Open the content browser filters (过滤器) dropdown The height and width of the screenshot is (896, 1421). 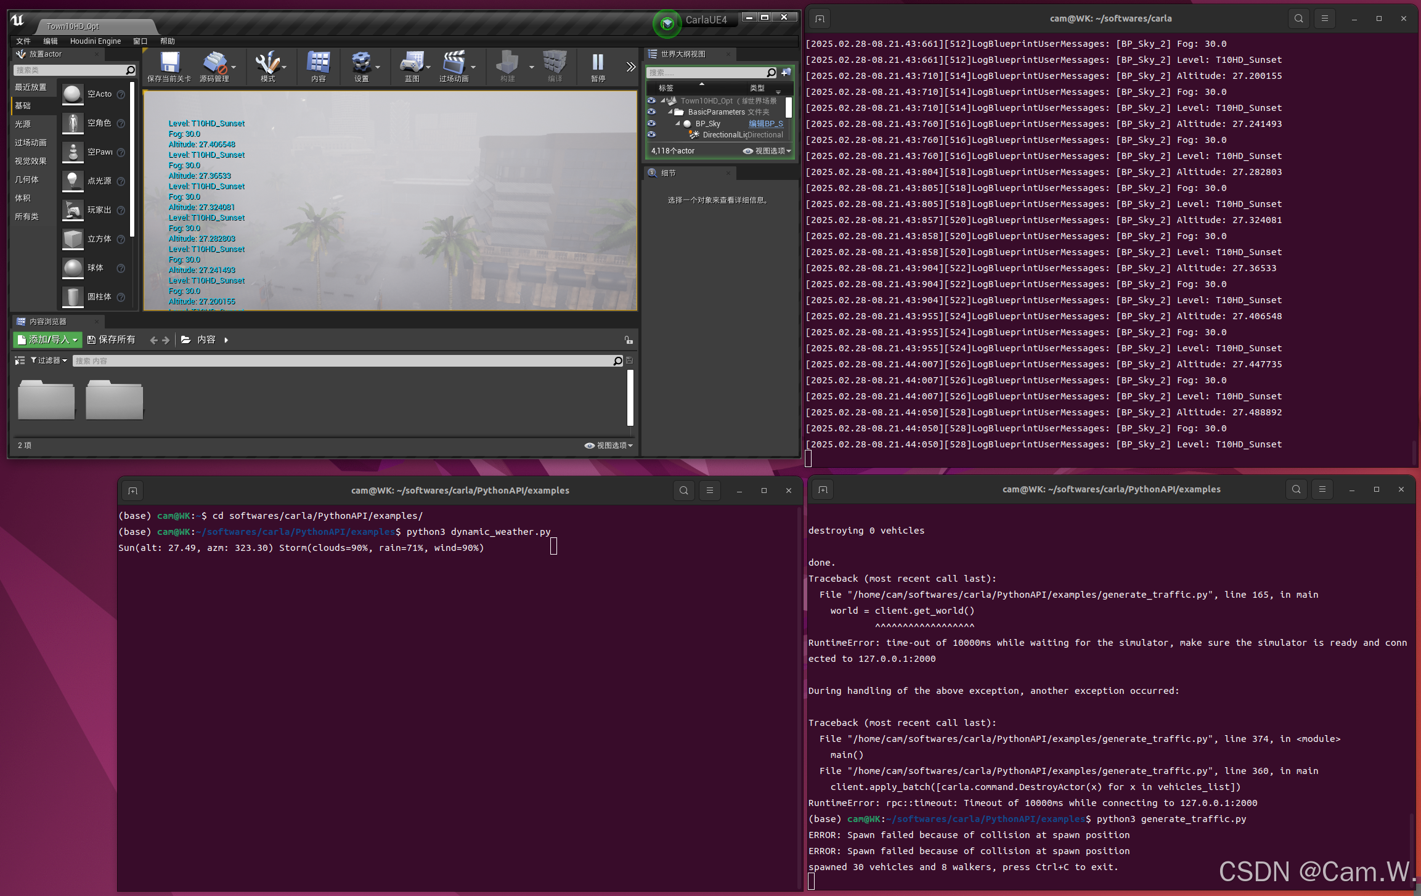[x=49, y=360]
